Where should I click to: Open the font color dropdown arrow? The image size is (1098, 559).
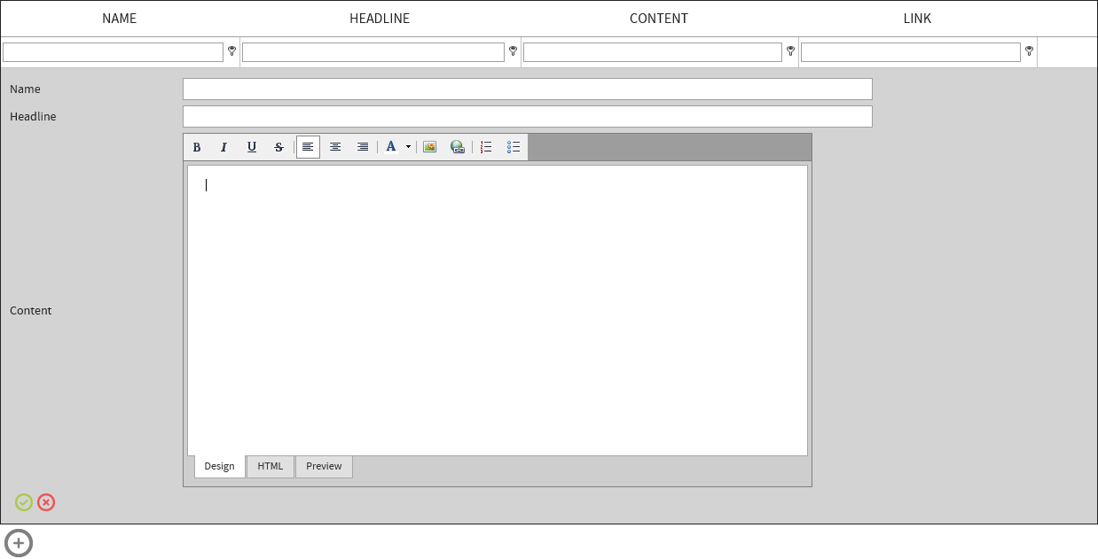click(x=408, y=147)
